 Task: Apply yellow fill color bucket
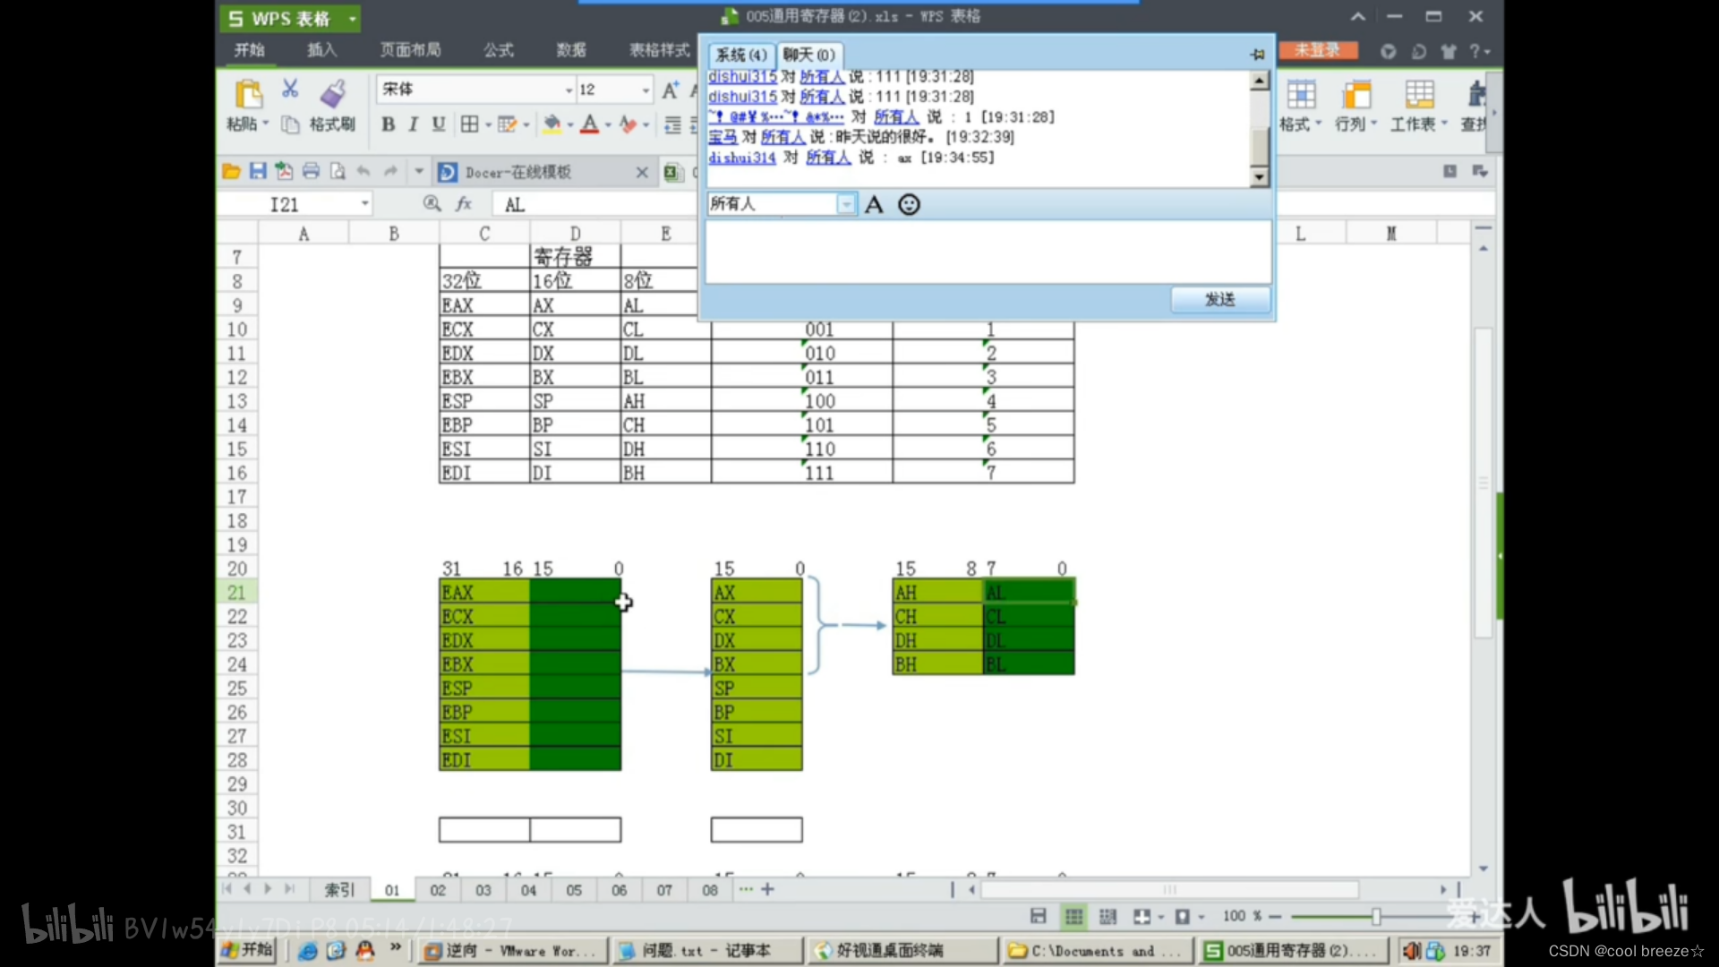pos(552,124)
